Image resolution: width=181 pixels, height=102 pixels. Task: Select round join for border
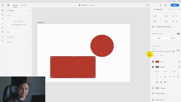point(161,82)
